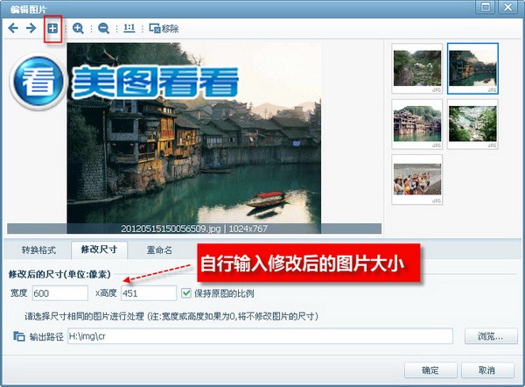
Task: Select the stilt houses riverside thumbnail
Action: 417,124
